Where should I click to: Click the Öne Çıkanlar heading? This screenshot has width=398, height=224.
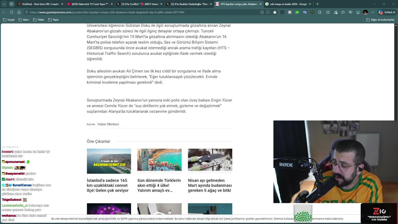pyautogui.click(x=99, y=141)
